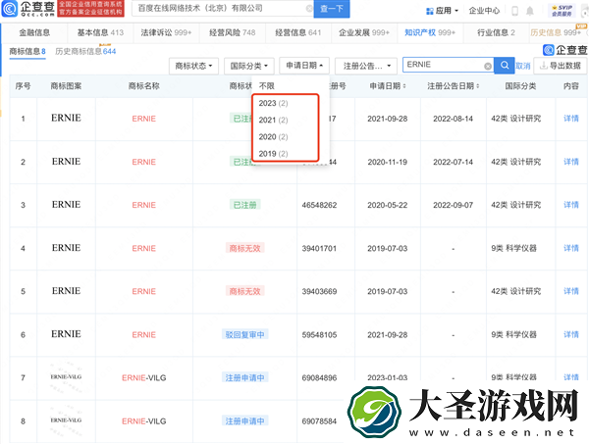The height and width of the screenshot is (444, 589).
Task: Open 详情 for row 3
Action: tap(571, 205)
